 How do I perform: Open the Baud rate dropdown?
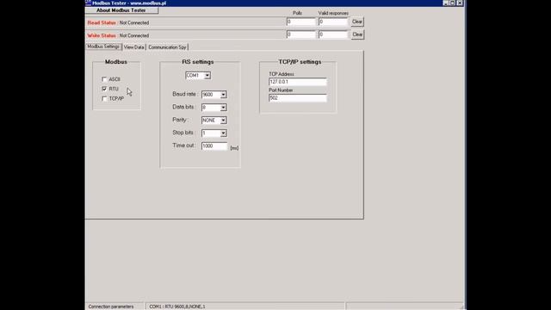(223, 95)
